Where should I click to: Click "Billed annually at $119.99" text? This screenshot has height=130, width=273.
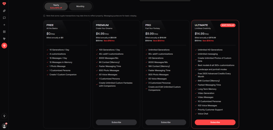click(x=156, y=38)
